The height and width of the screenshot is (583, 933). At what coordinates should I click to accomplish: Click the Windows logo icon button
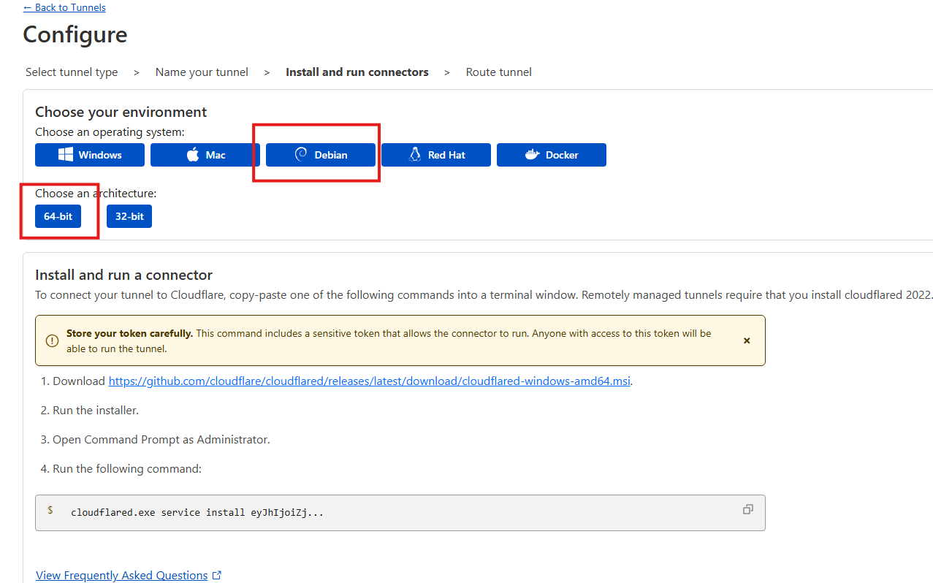coord(66,155)
